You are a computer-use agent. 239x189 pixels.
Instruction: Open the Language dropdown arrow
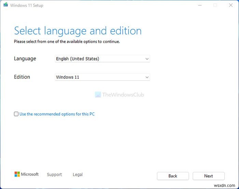147,59
